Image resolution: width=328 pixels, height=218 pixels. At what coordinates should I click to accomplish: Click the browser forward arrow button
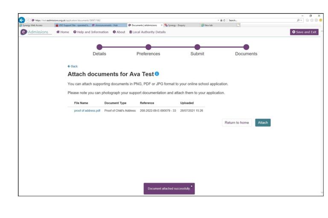click(x=28, y=20)
